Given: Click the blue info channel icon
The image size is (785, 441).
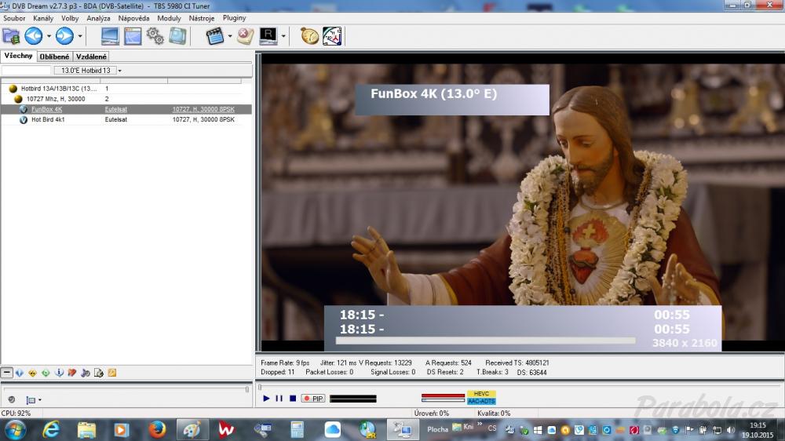Looking at the screenshot, I should pyautogui.click(x=59, y=373).
